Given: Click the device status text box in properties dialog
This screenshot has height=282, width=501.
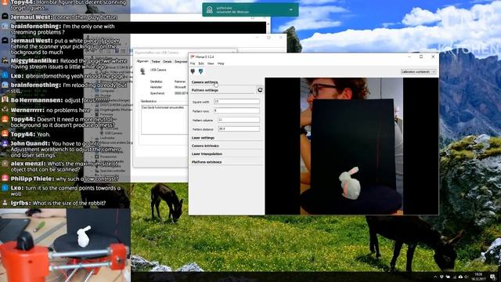Looking at the screenshot, I should pos(164,120).
